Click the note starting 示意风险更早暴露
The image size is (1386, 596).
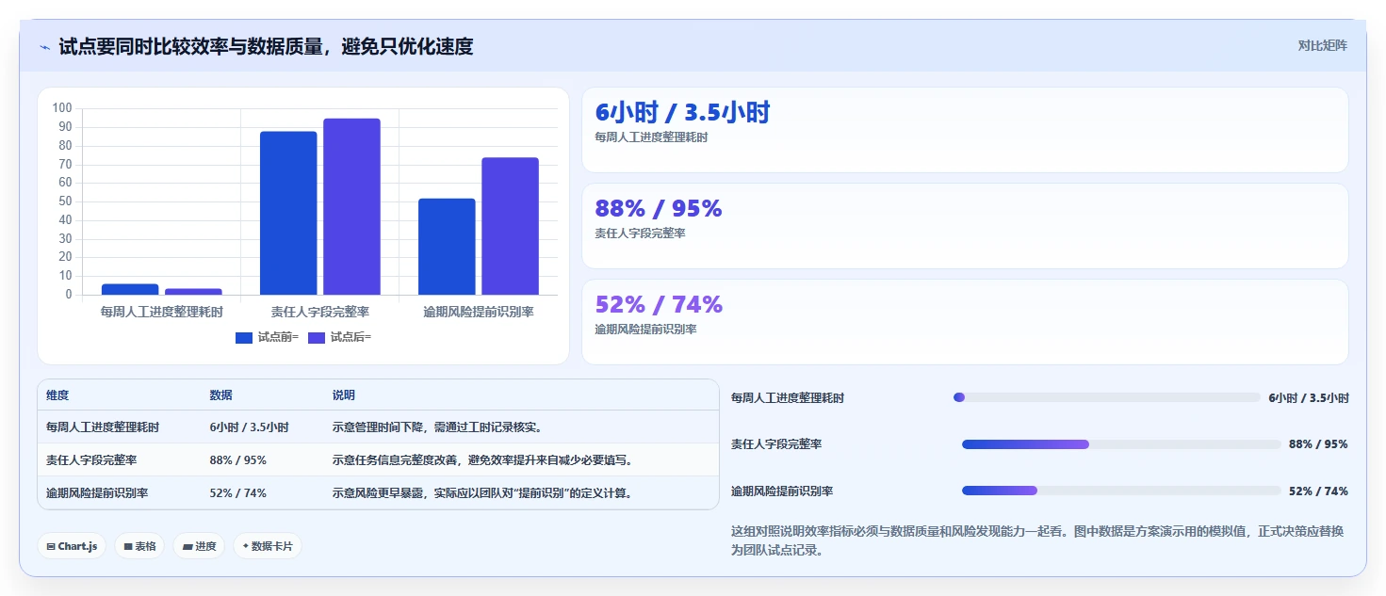(484, 493)
